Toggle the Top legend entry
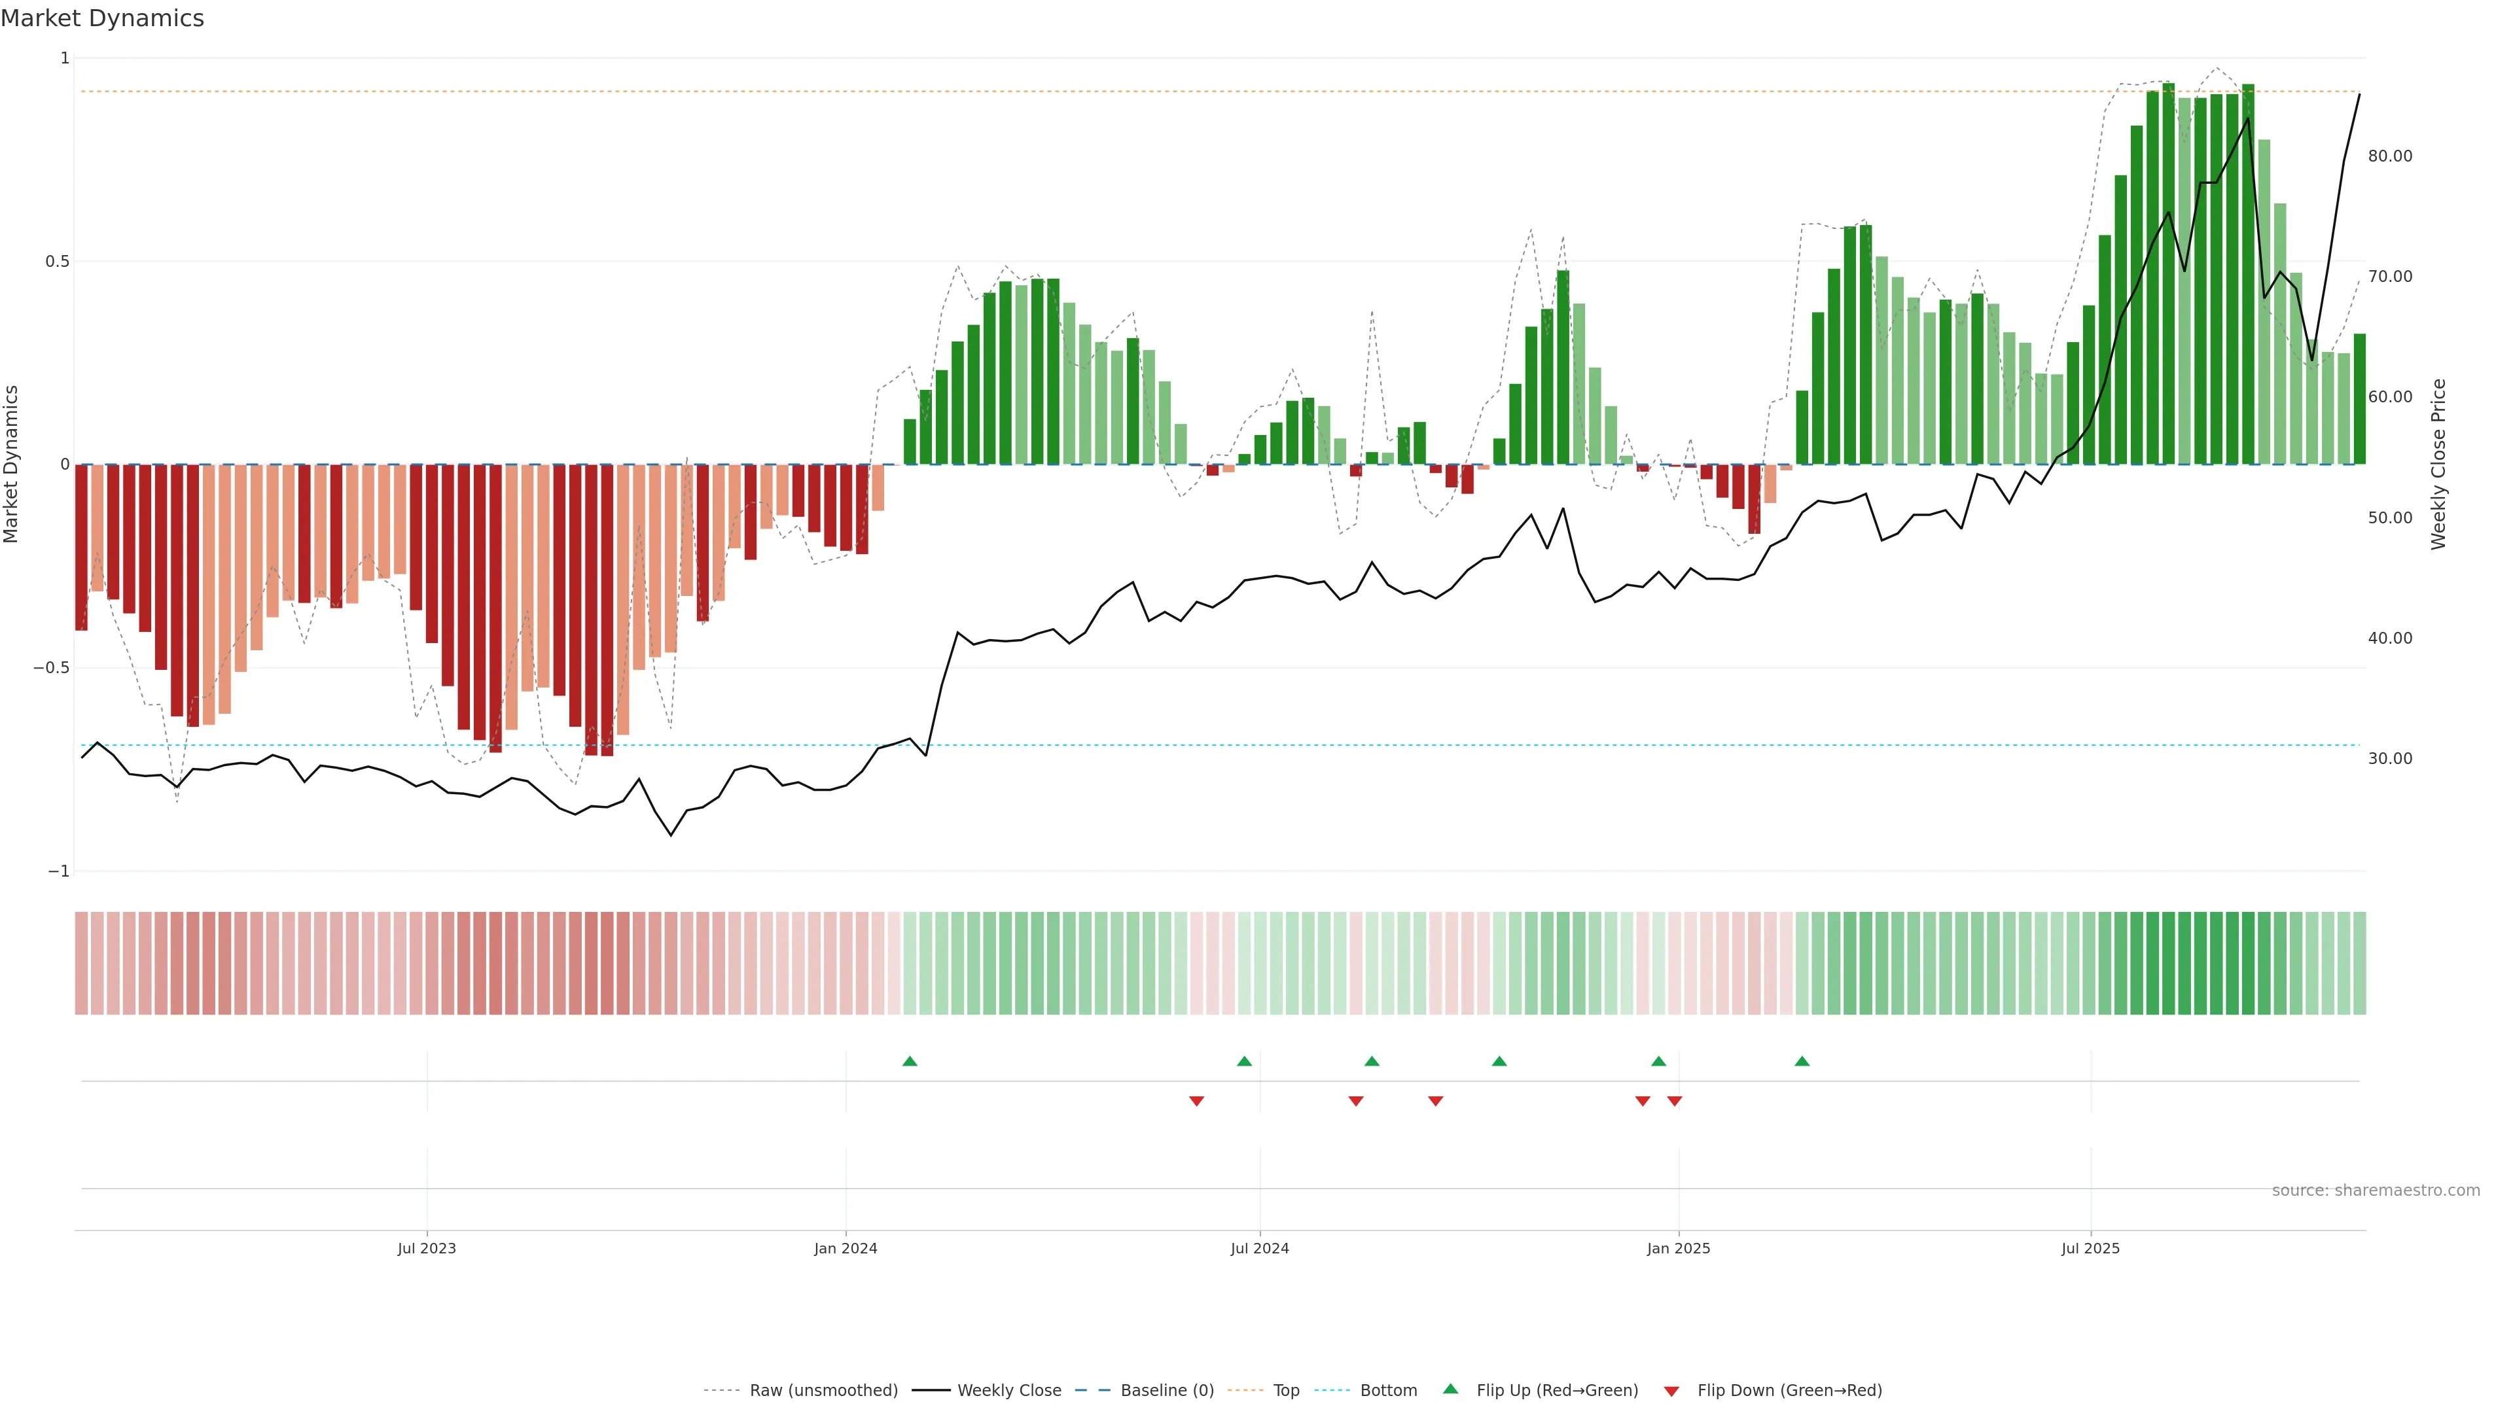This screenshot has width=2513, height=1413. [x=1286, y=1391]
